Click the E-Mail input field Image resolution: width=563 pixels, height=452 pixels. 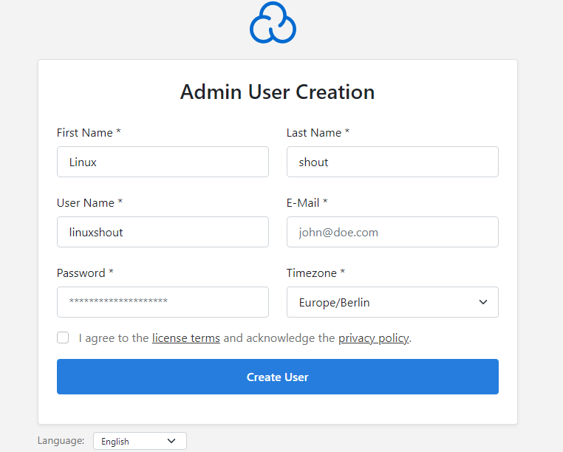coord(392,232)
